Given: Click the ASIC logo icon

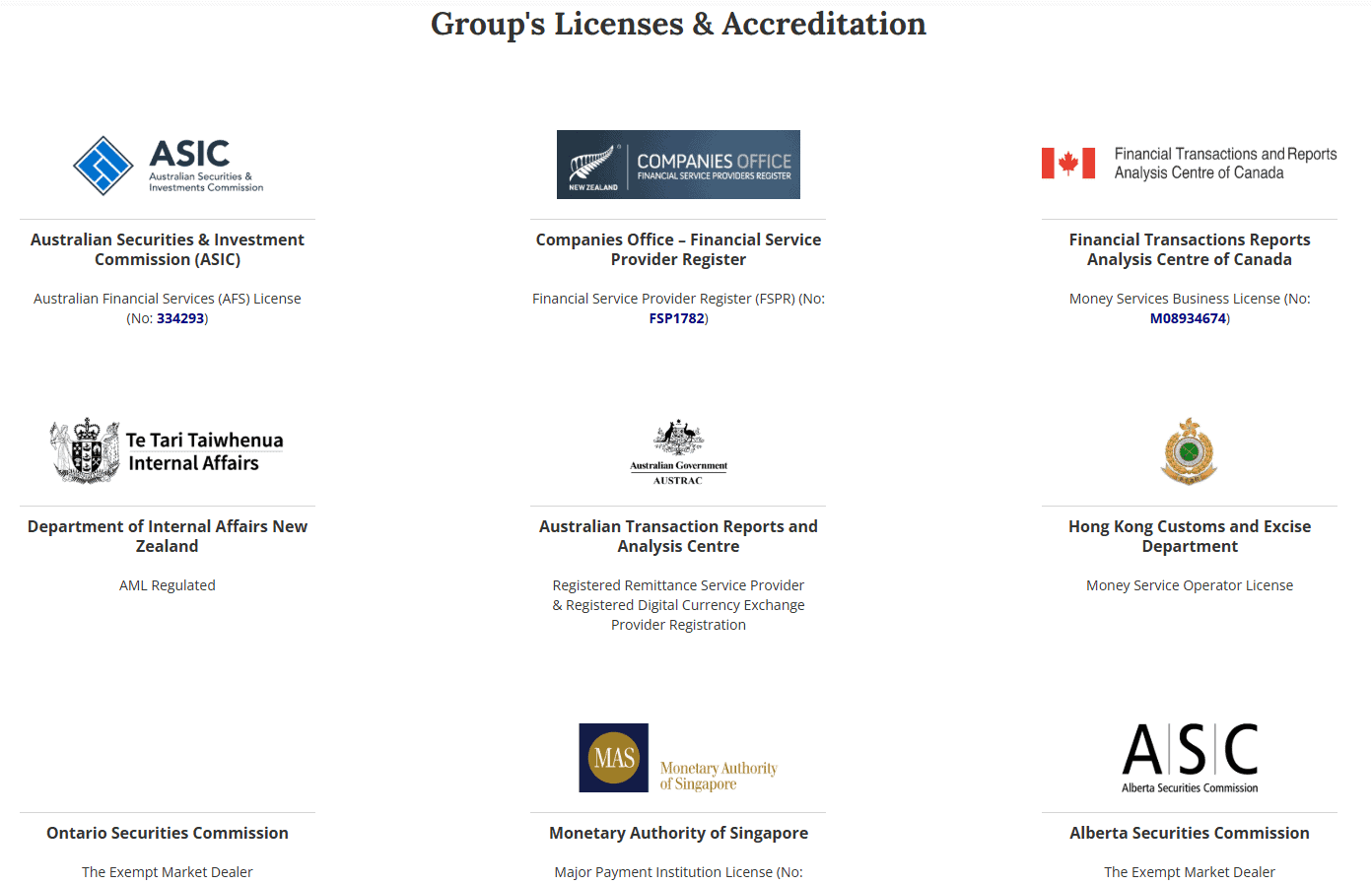Looking at the screenshot, I should point(105,166).
